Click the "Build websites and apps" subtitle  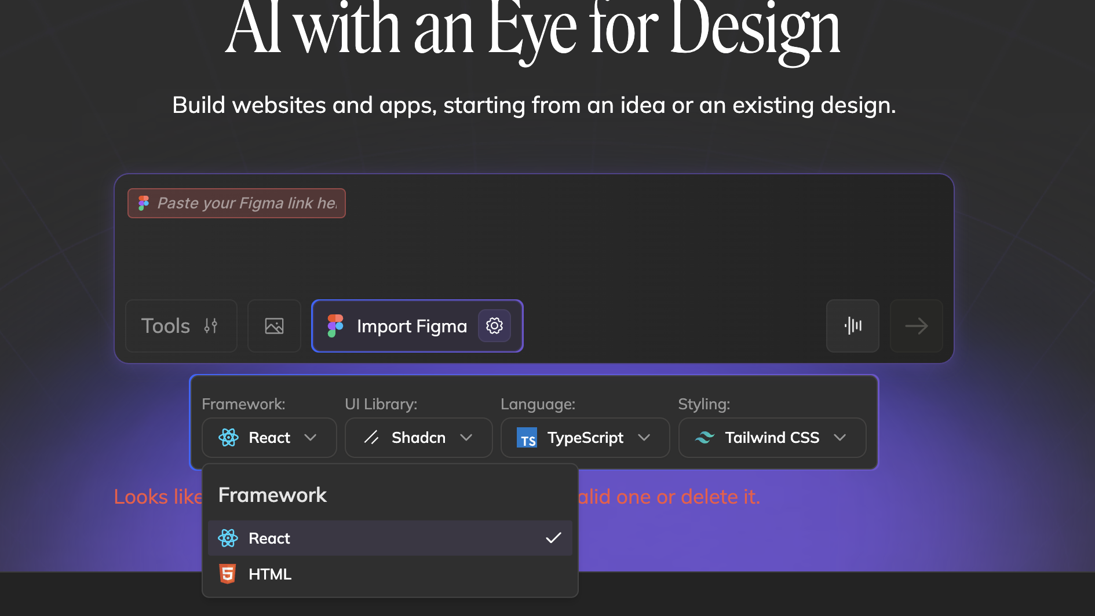[x=534, y=105]
